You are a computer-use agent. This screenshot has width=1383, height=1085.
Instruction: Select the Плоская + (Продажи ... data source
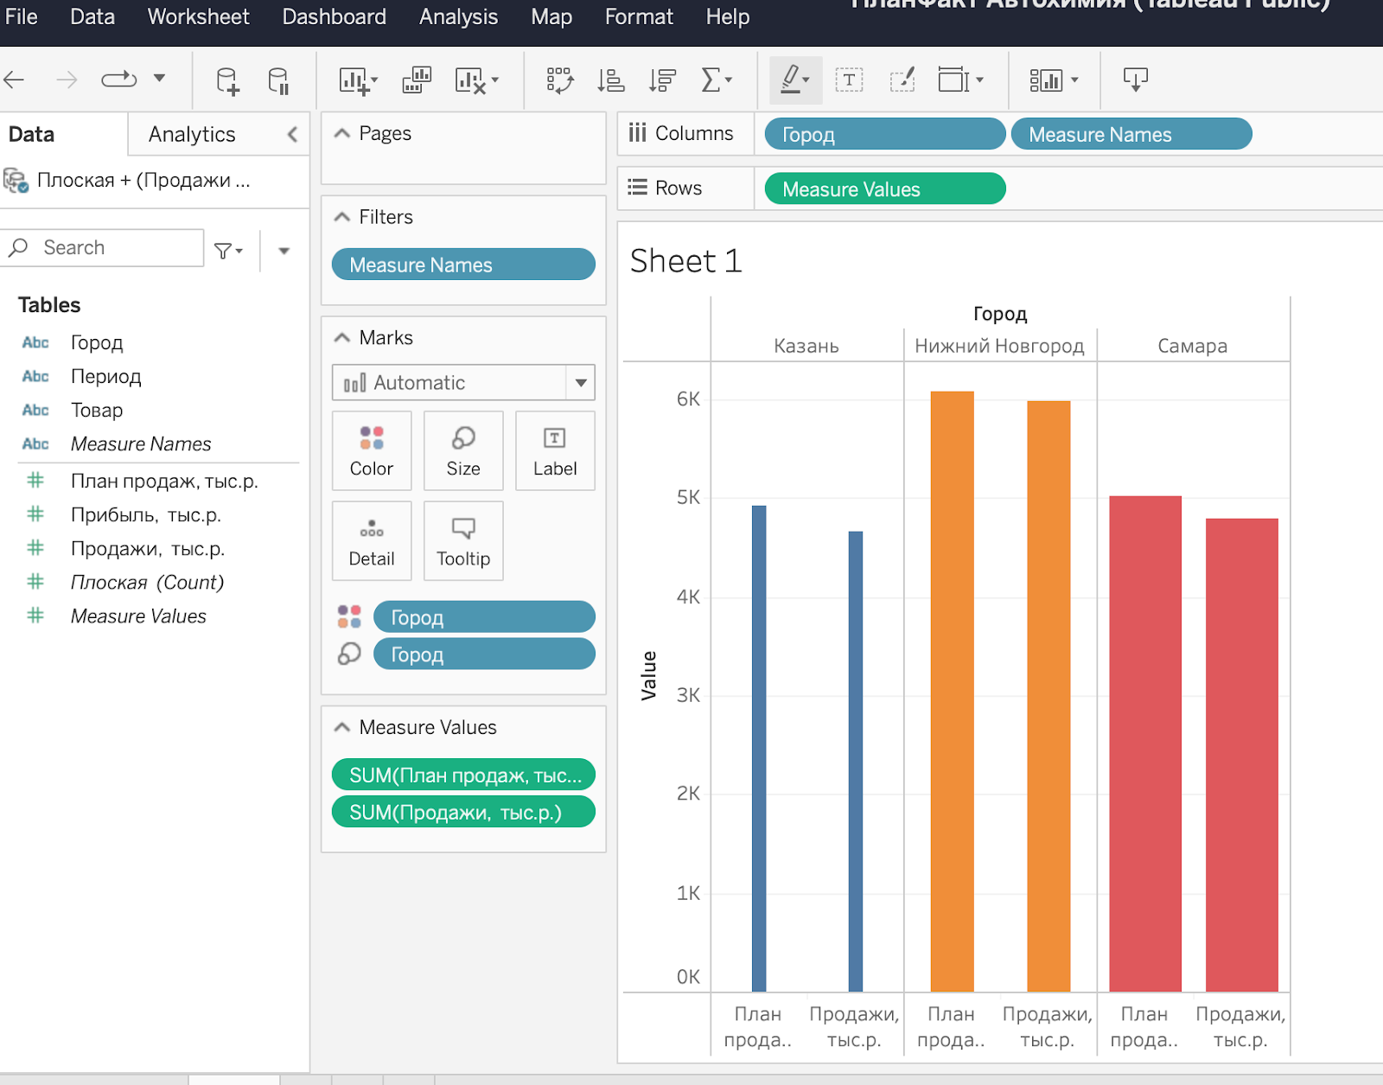pos(143,180)
